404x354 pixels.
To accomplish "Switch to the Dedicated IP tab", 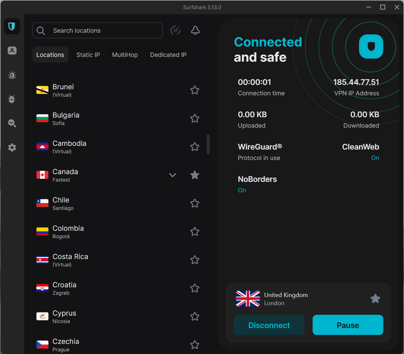I will coord(168,55).
